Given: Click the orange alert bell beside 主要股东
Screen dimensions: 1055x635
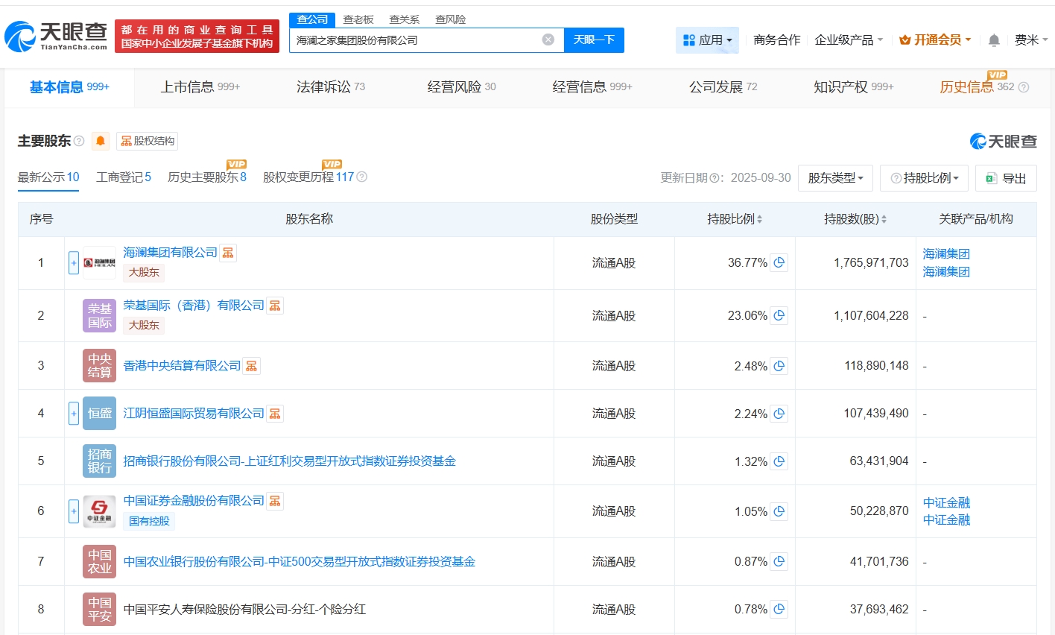Looking at the screenshot, I should (101, 141).
